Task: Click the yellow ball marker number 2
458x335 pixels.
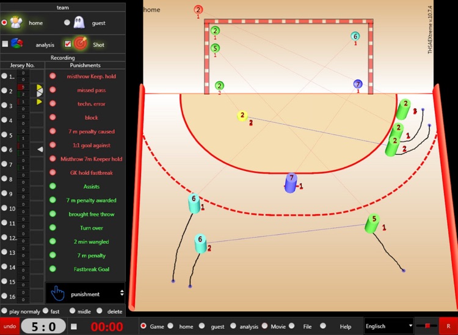Action: [242, 116]
